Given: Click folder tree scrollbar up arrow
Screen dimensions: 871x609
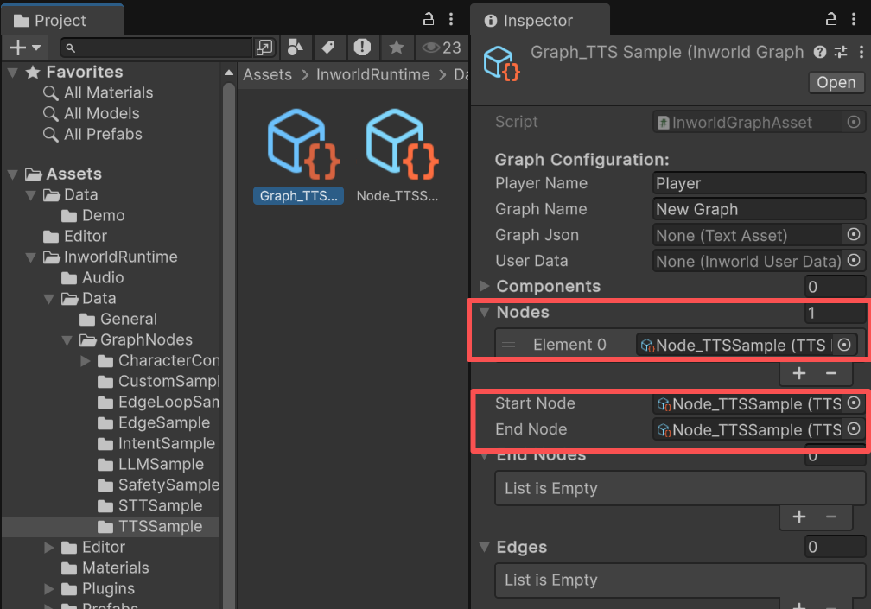Looking at the screenshot, I should coord(229,73).
